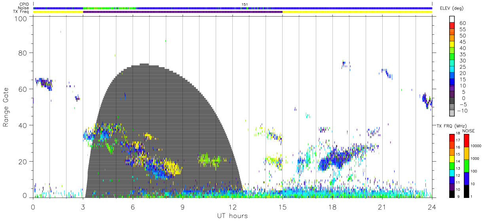
Task: Click the 21 tick on UT hours axis
Action: tap(382, 207)
